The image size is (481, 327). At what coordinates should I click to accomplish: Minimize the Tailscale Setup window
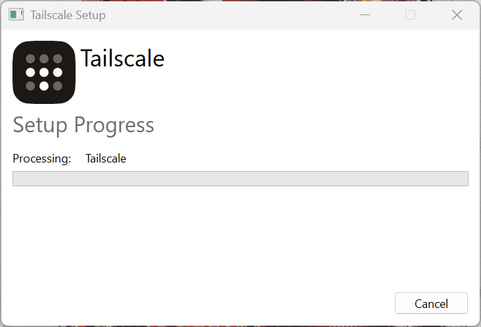[365, 15]
